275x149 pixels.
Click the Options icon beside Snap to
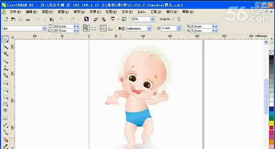[179, 19]
